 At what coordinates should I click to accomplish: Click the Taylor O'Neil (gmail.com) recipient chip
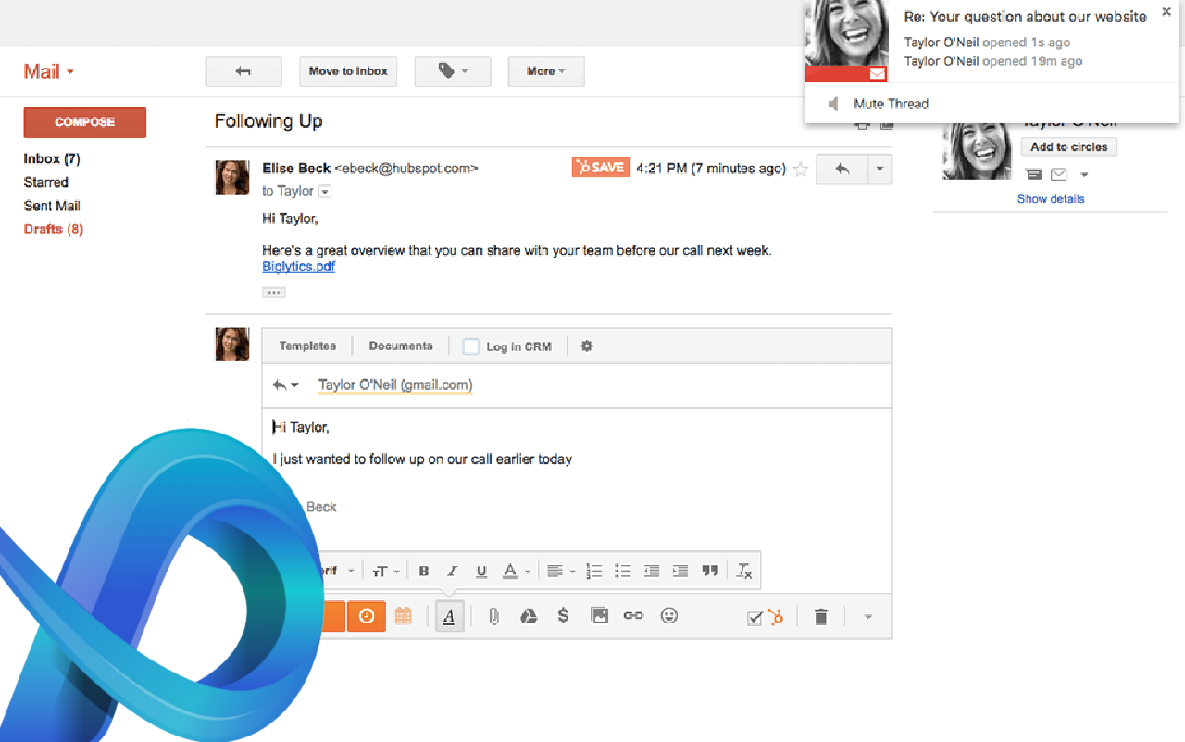click(x=395, y=384)
